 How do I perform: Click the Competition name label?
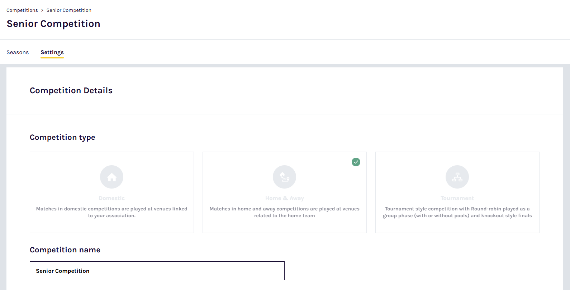pos(65,250)
